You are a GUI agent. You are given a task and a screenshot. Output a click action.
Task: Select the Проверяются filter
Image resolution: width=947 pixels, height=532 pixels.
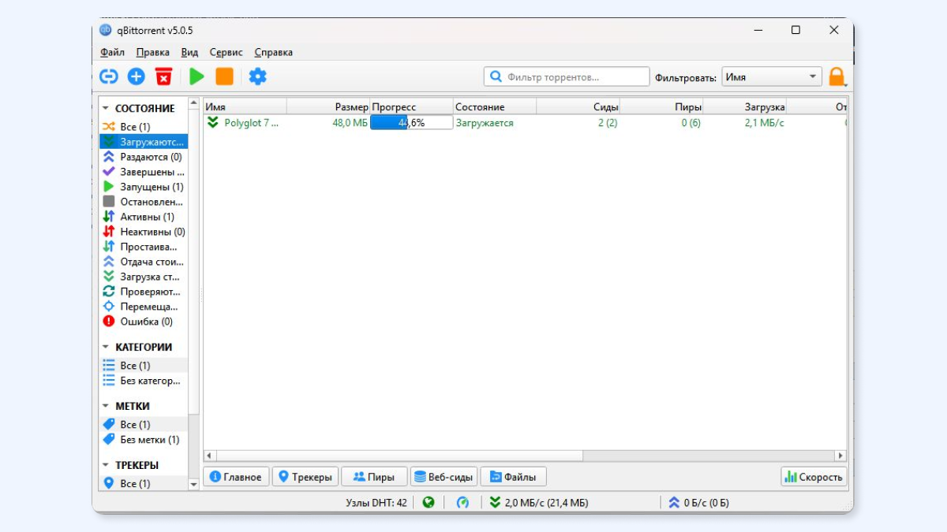coord(144,292)
